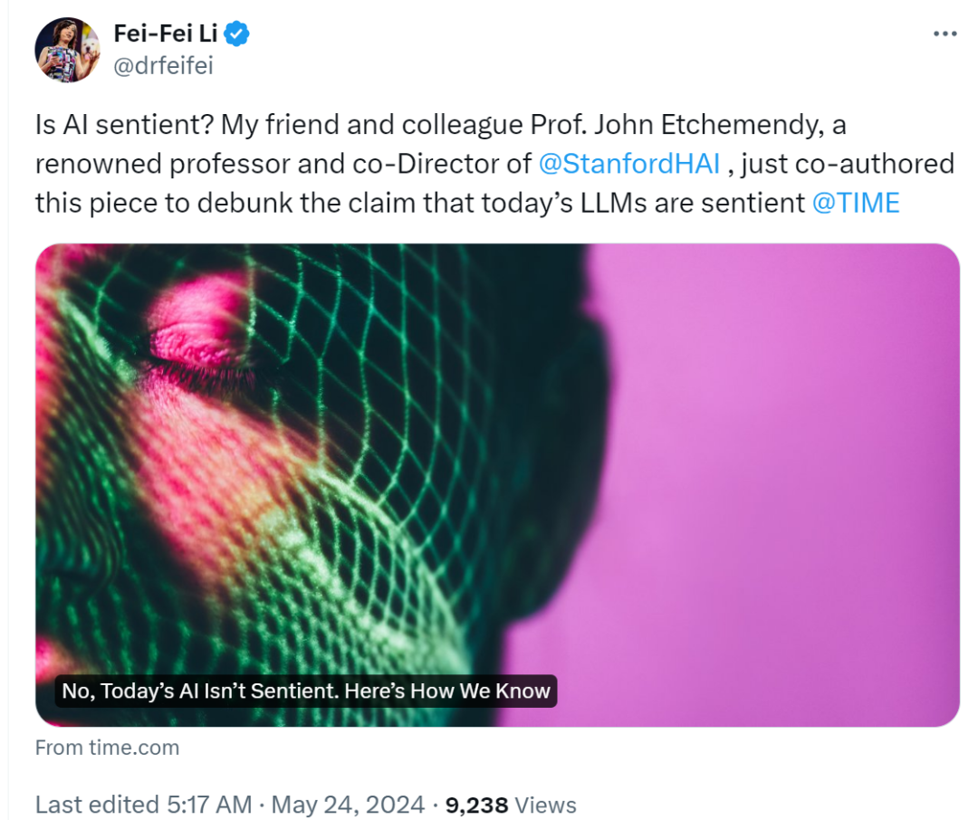Image resolution: width=978 pixels, height=820 pixels.
Task: Click the 'From time.com' source link
Action: coord(107,747)
